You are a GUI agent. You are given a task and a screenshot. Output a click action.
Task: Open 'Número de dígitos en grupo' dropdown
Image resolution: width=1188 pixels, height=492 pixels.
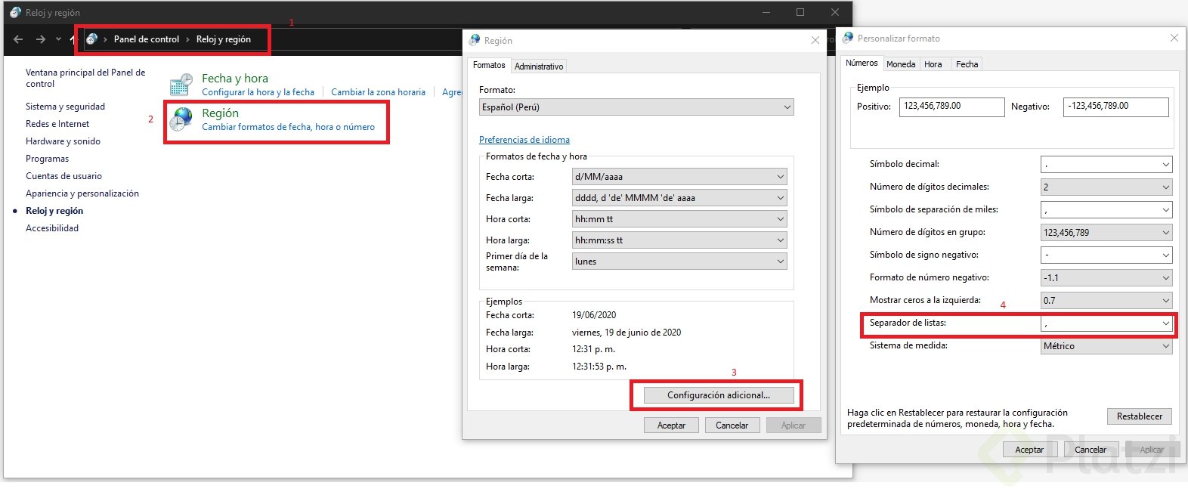pyautogui.click(x=1106, y=232)
